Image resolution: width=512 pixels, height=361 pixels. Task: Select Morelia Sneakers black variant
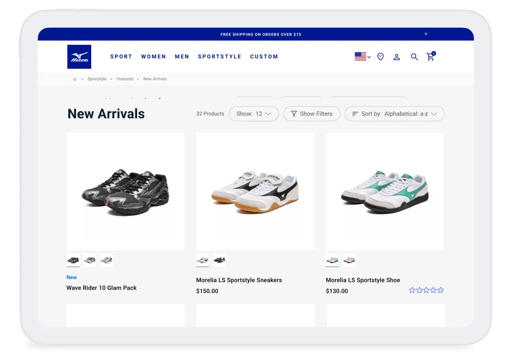[219, 260]
